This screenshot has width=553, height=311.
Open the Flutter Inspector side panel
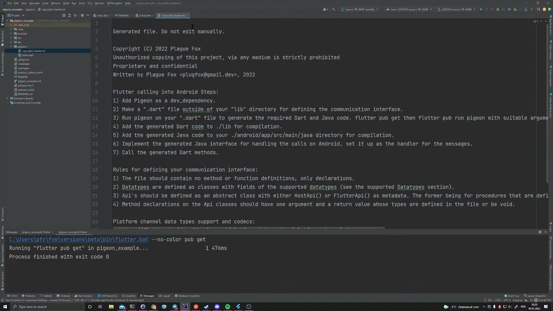pos(551,77)
